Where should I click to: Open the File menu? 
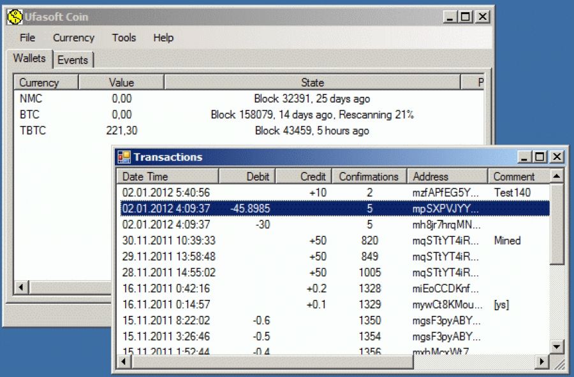27,38
